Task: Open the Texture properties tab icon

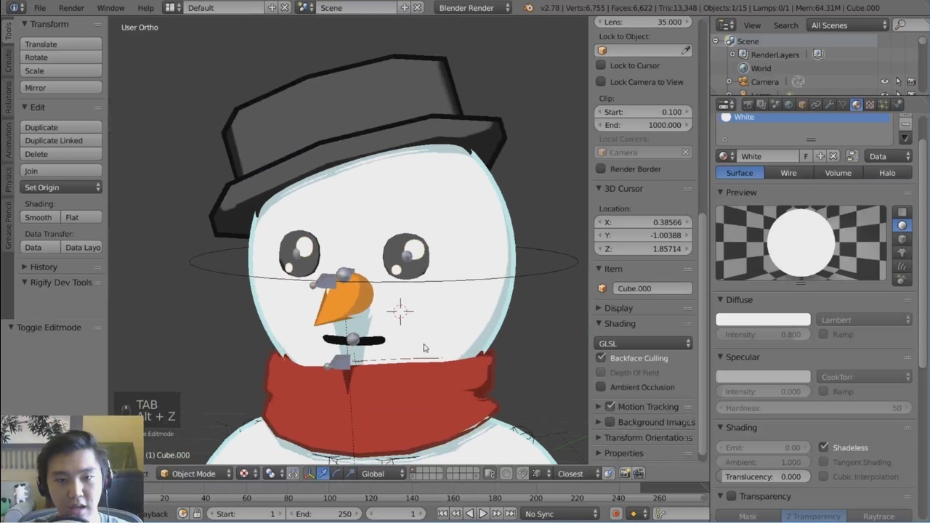Action: [870, 105]
